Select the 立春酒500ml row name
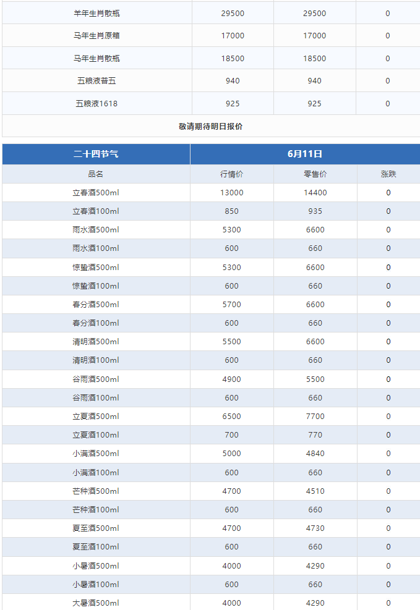This screenshot has width=420, height=610. coord(96,193)
